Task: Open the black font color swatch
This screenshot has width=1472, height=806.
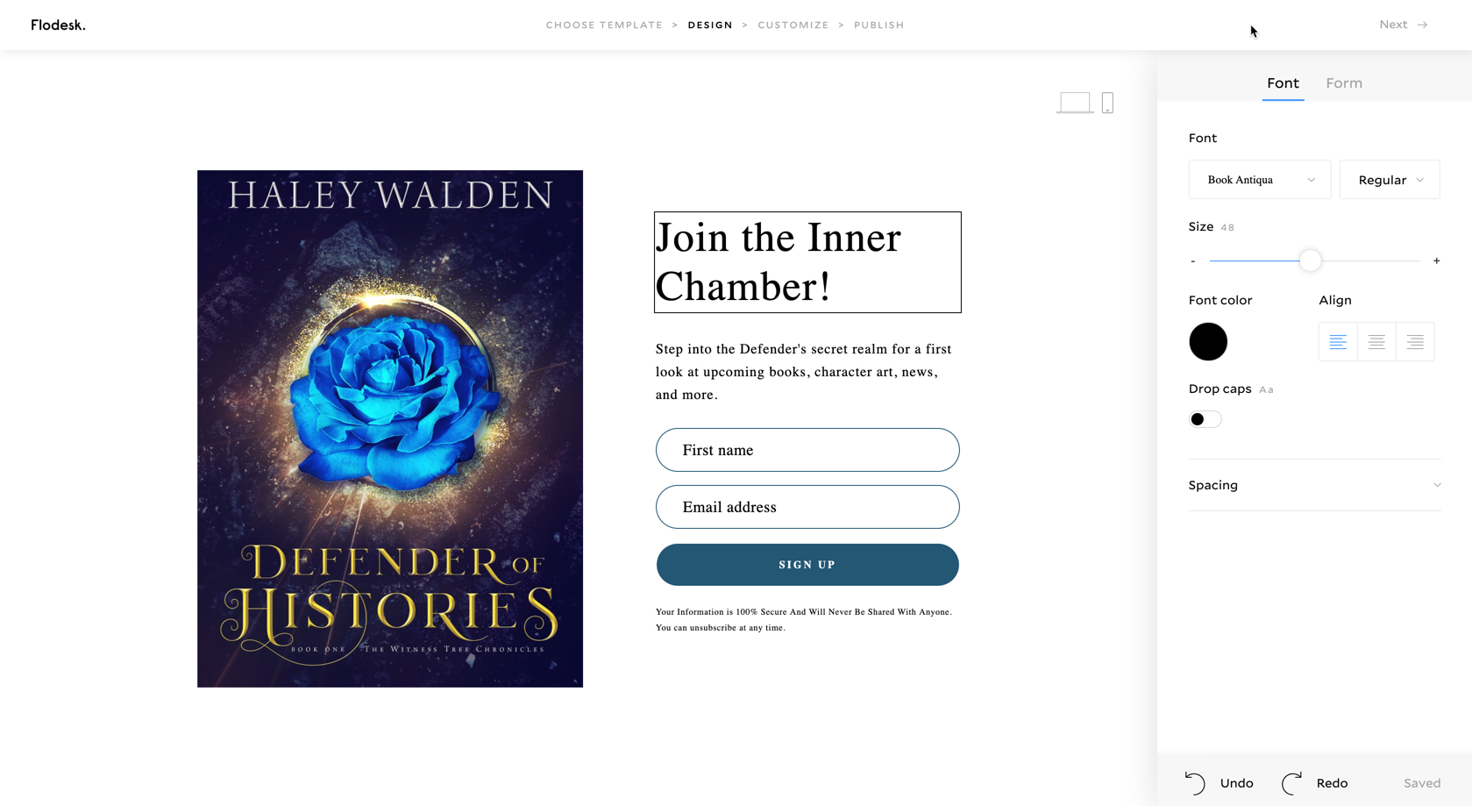Action: [1208, 342]
